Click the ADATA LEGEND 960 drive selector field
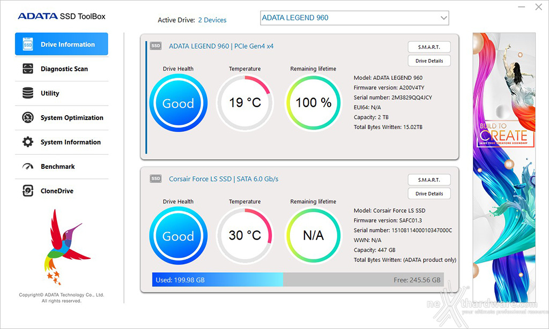Image resolution: width=549 pixels, height=329 pixels. [354, 18]
